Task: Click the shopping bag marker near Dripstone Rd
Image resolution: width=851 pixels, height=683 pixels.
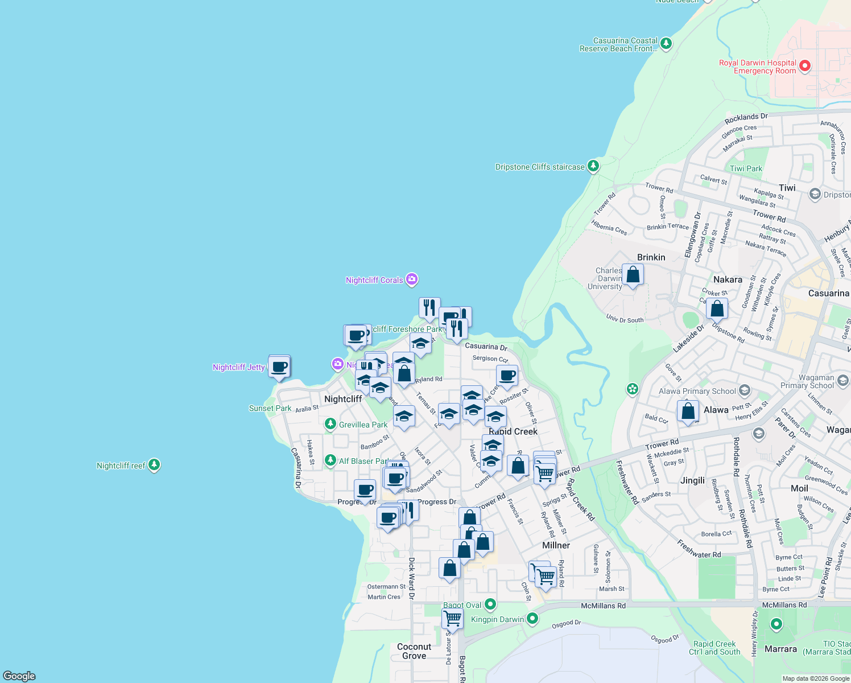Action: pos(717,310)
